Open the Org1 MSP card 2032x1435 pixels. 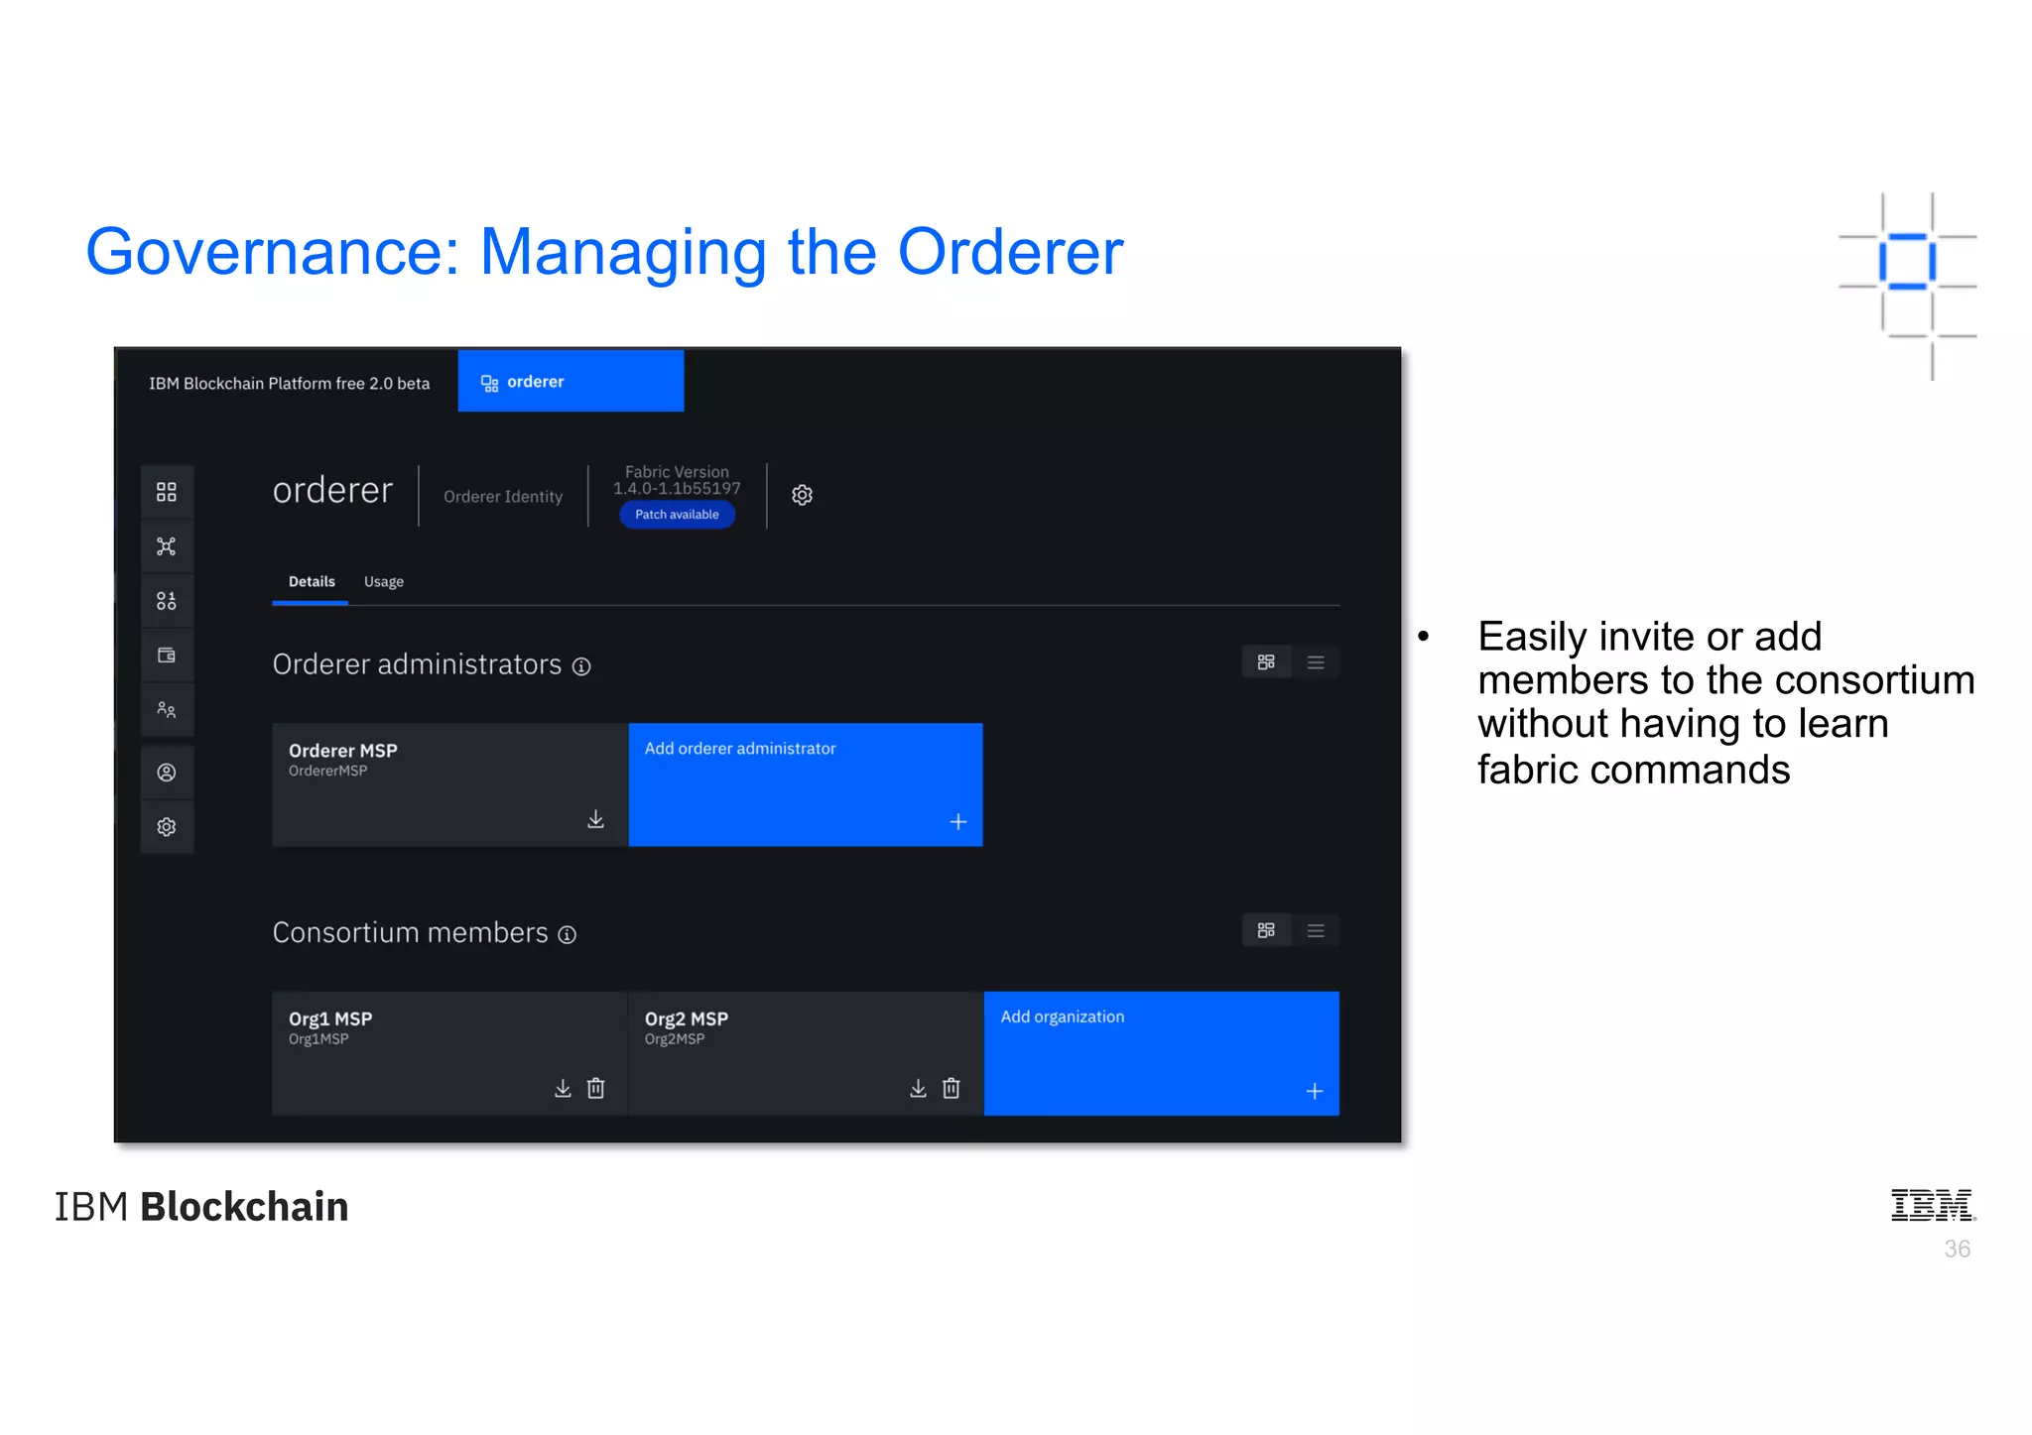[449, 1053]
